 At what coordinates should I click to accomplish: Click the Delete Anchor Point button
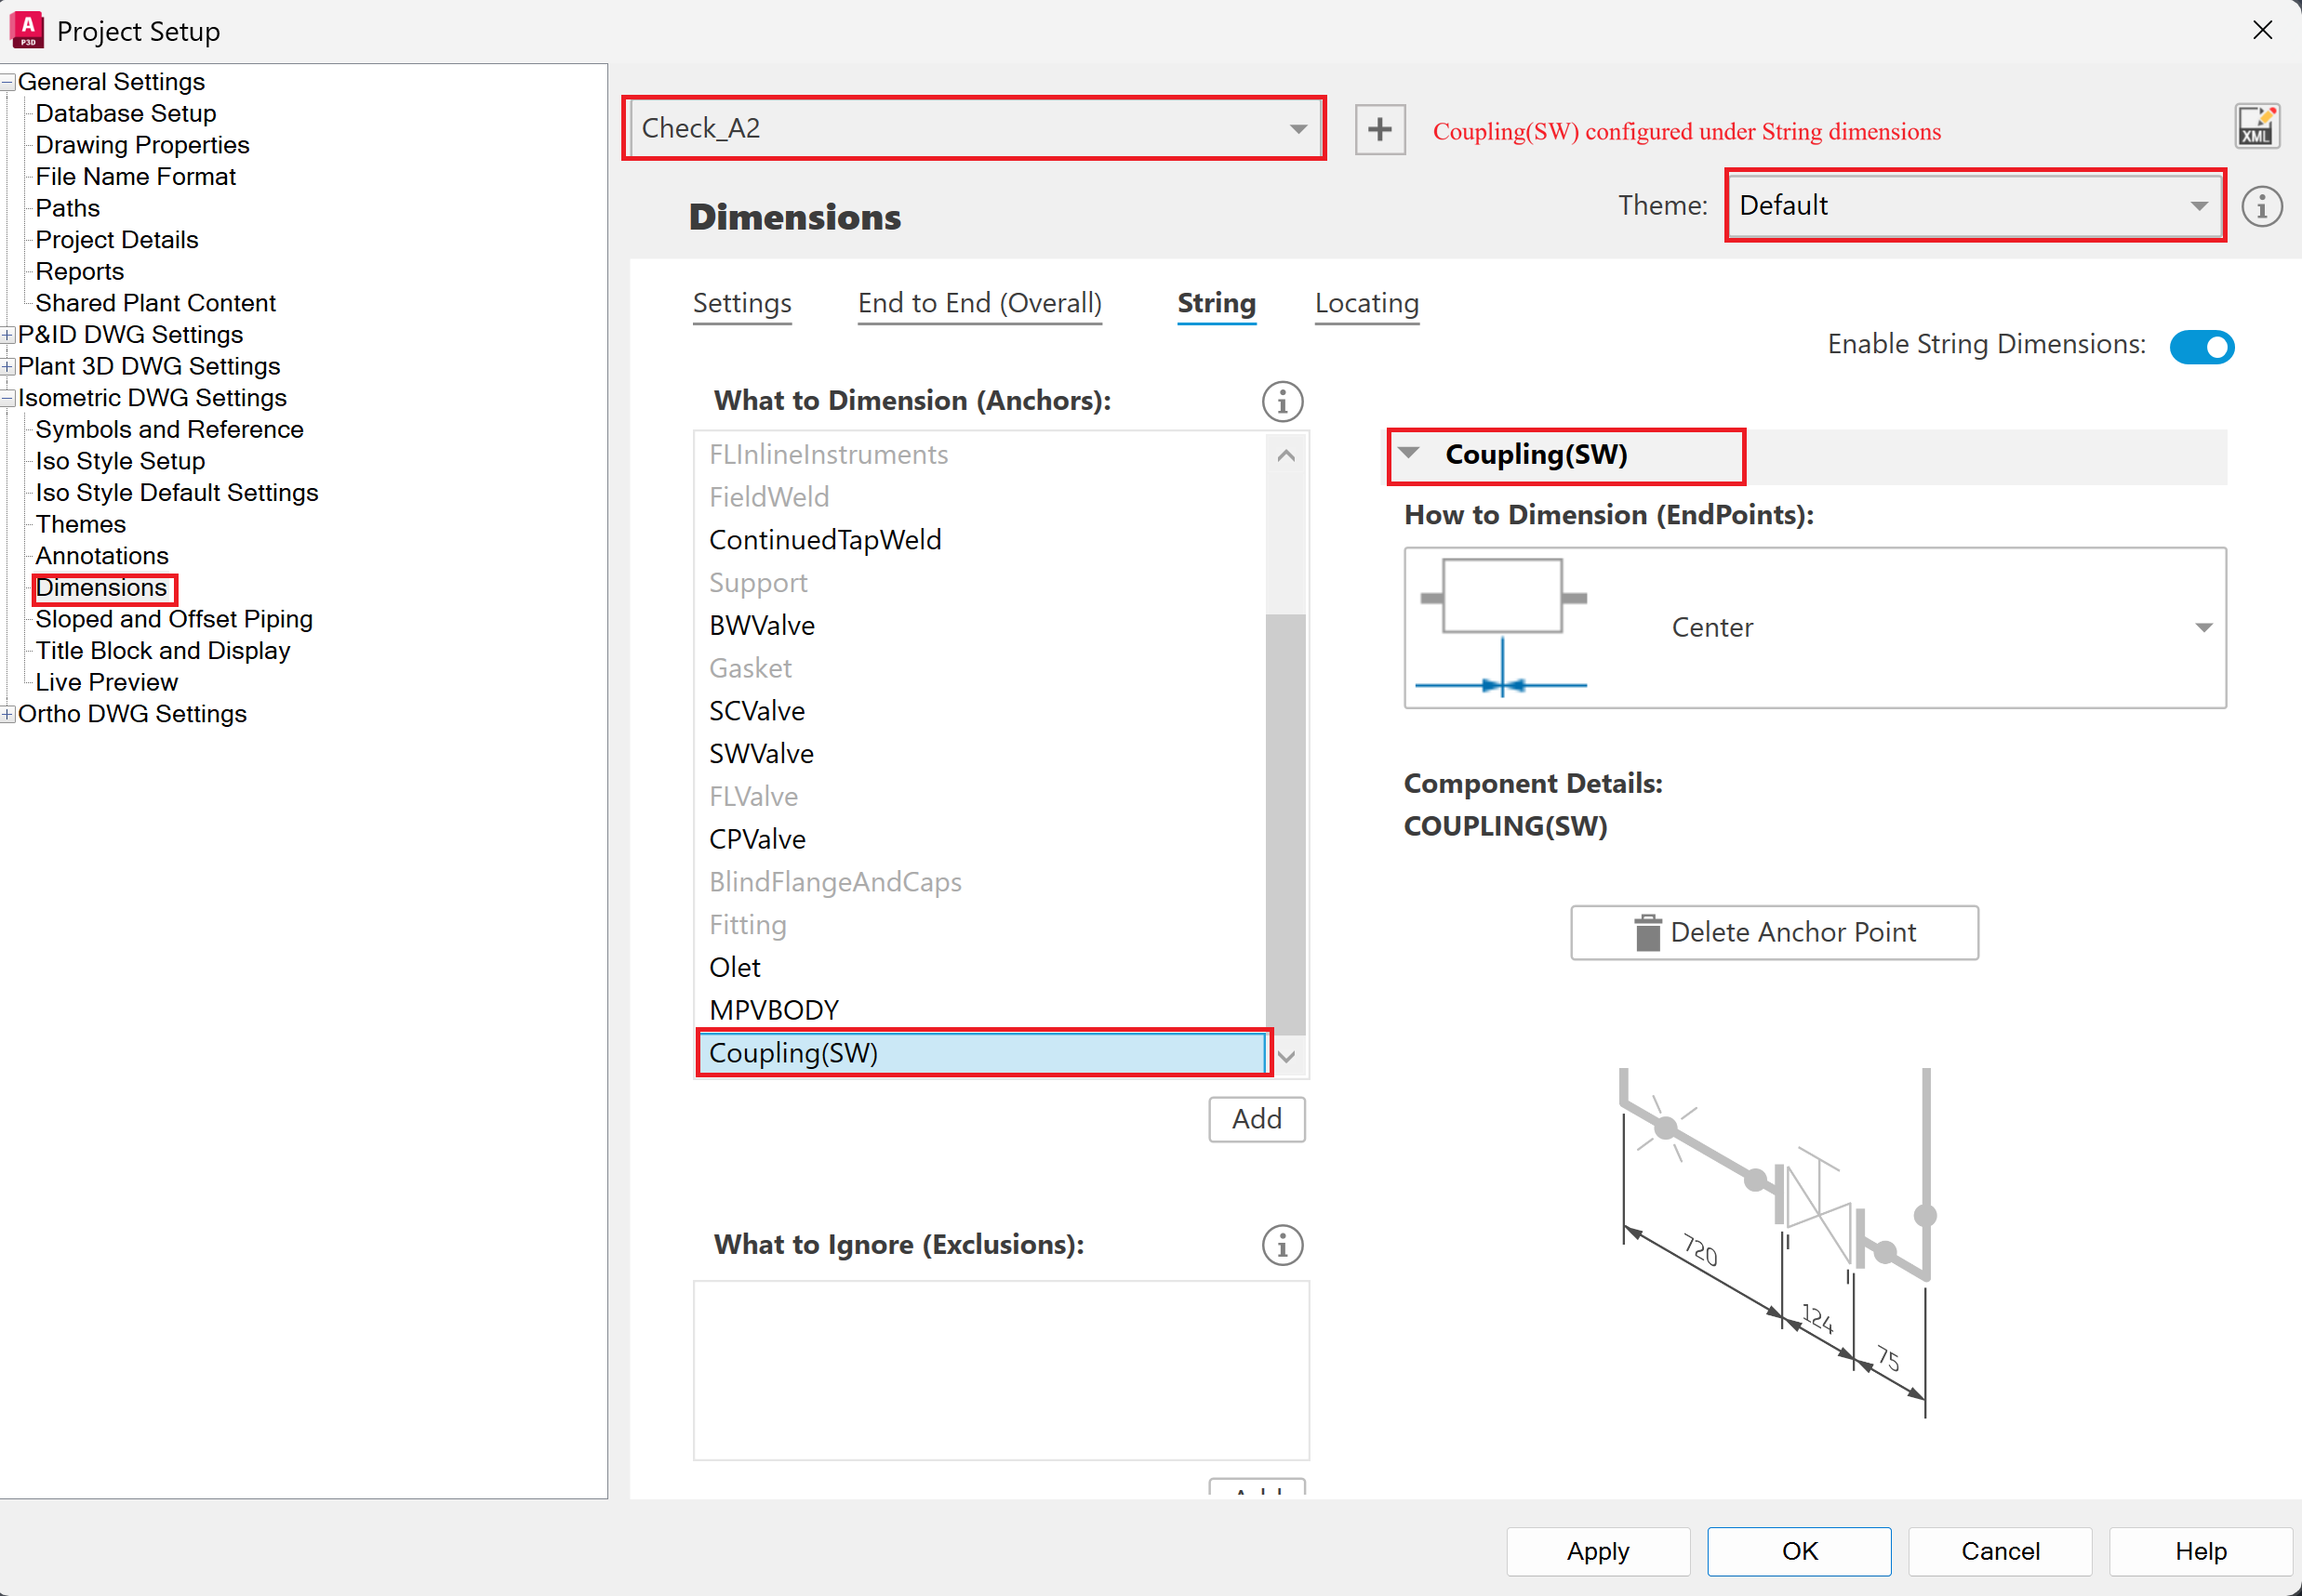coord(1774,932)
